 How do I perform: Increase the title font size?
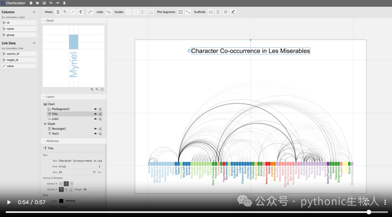pos(94,172)
